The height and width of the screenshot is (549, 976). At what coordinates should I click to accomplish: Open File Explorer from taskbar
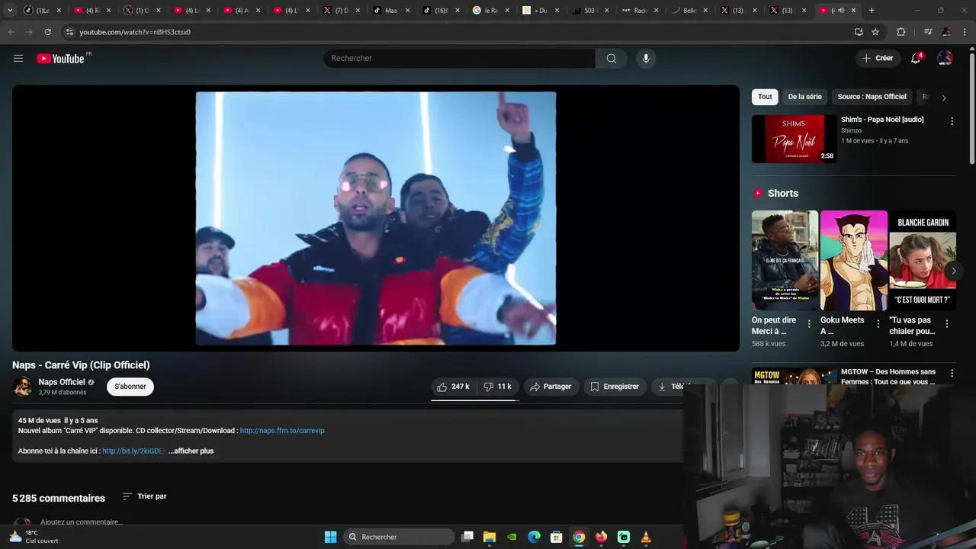click(x=490, y=537)
